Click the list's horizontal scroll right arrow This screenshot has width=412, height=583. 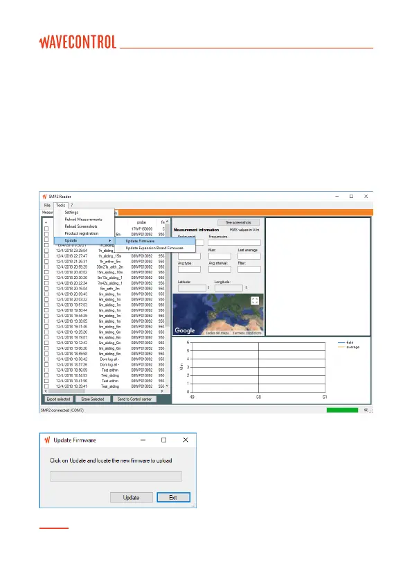tap(162, 391)
